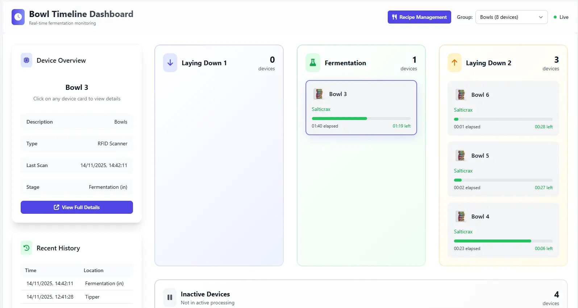Click the dashboard clock logo icon

(x=18, y=17)
